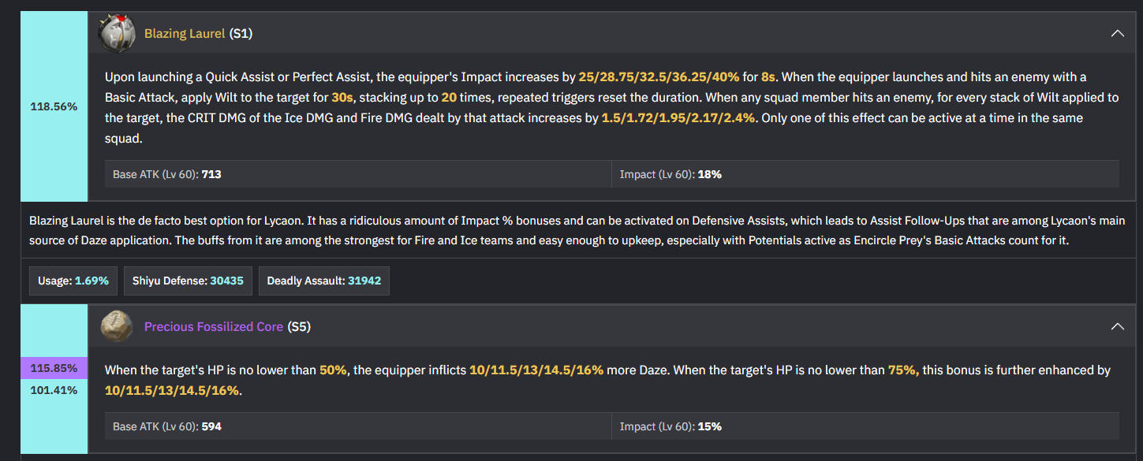The image size is (1143, 461).
Task: Click the first 10/11.5/13/14.5/16% Daze values
Action: coord(536,370)
